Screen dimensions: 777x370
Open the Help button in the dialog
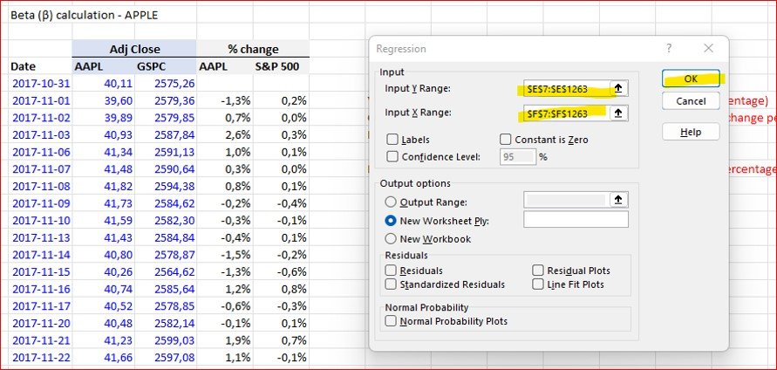point(690,132)
